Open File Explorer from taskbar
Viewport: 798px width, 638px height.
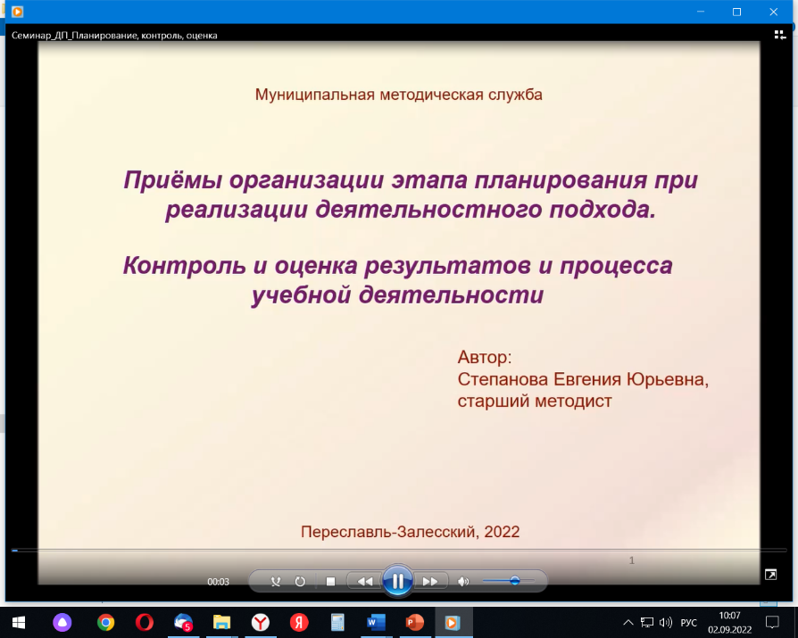coord(222,622)
